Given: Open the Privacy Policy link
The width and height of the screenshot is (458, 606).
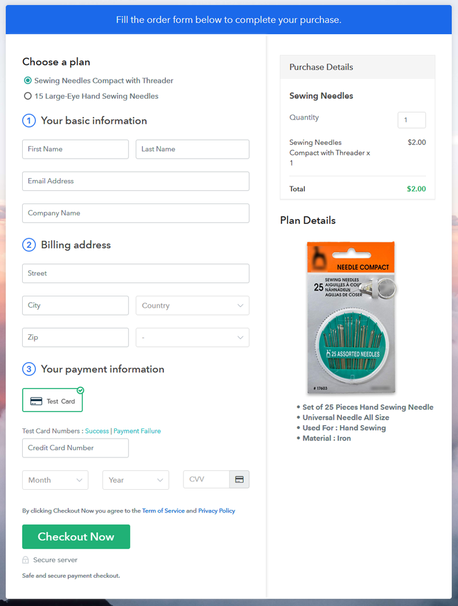Looking at the screenshot, I should click(216, 511).
